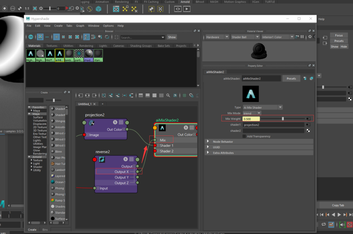Click the output connections icon in graph toolbar

94,95
